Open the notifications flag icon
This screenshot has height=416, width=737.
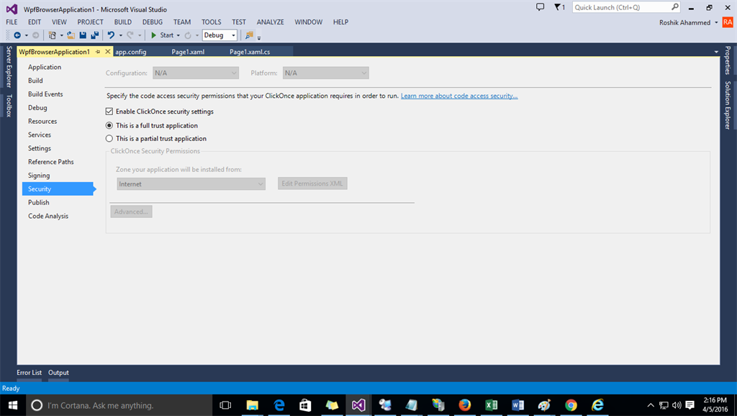coord(557,7)
